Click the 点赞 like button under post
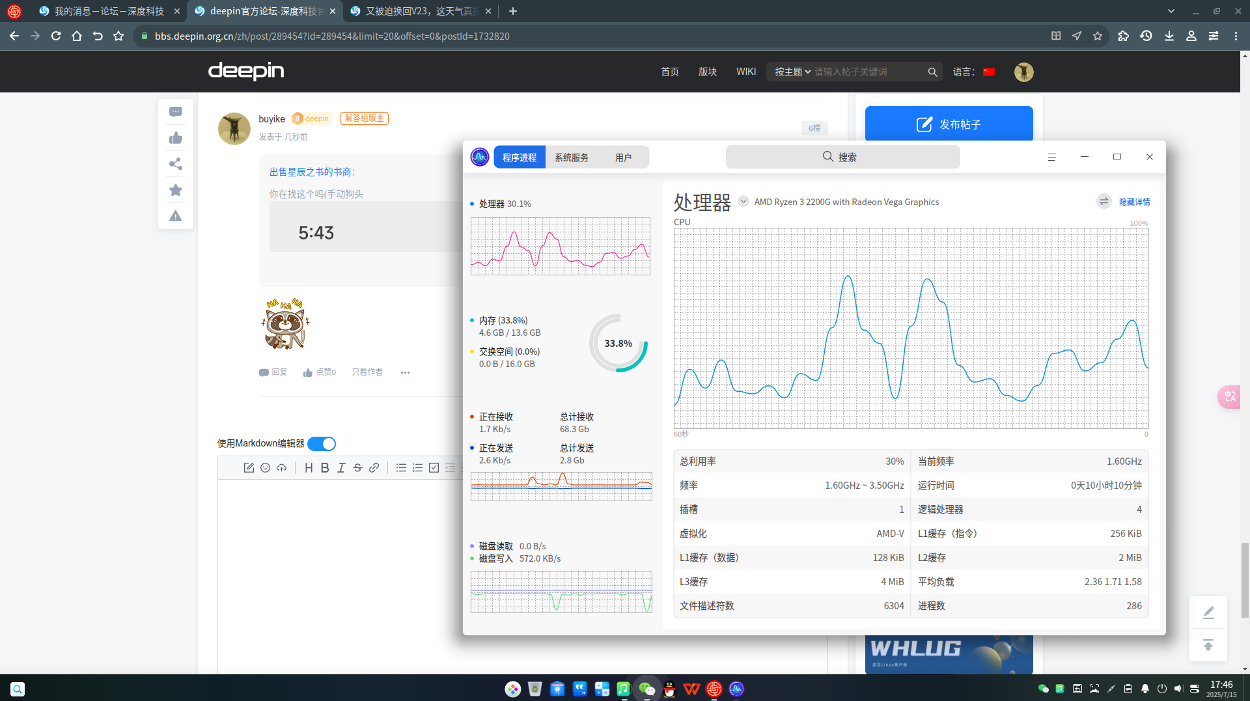This screenshot has height=701, width=1250. 319,372
